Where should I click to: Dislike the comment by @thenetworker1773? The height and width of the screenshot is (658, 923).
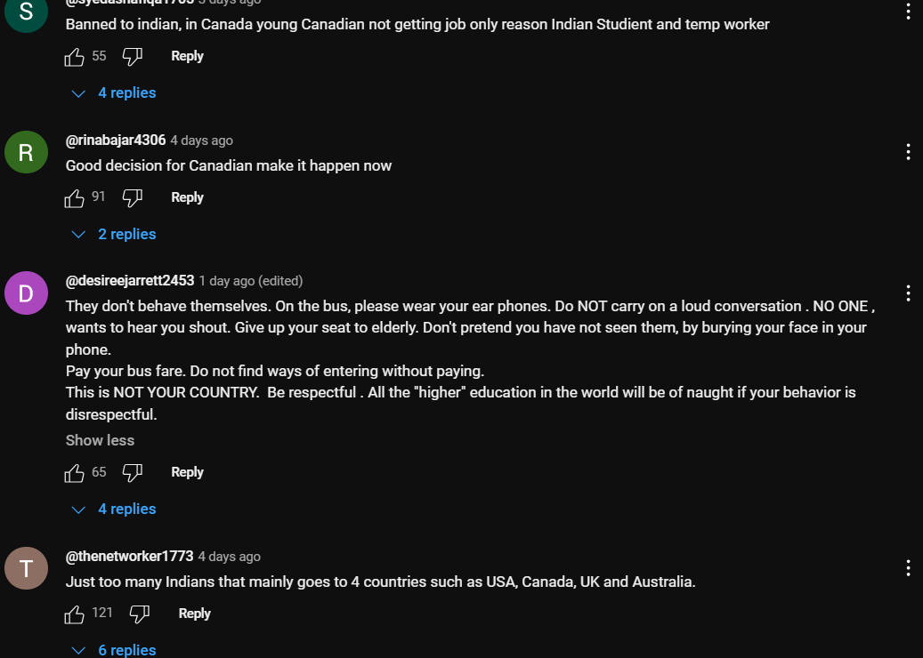139,614
